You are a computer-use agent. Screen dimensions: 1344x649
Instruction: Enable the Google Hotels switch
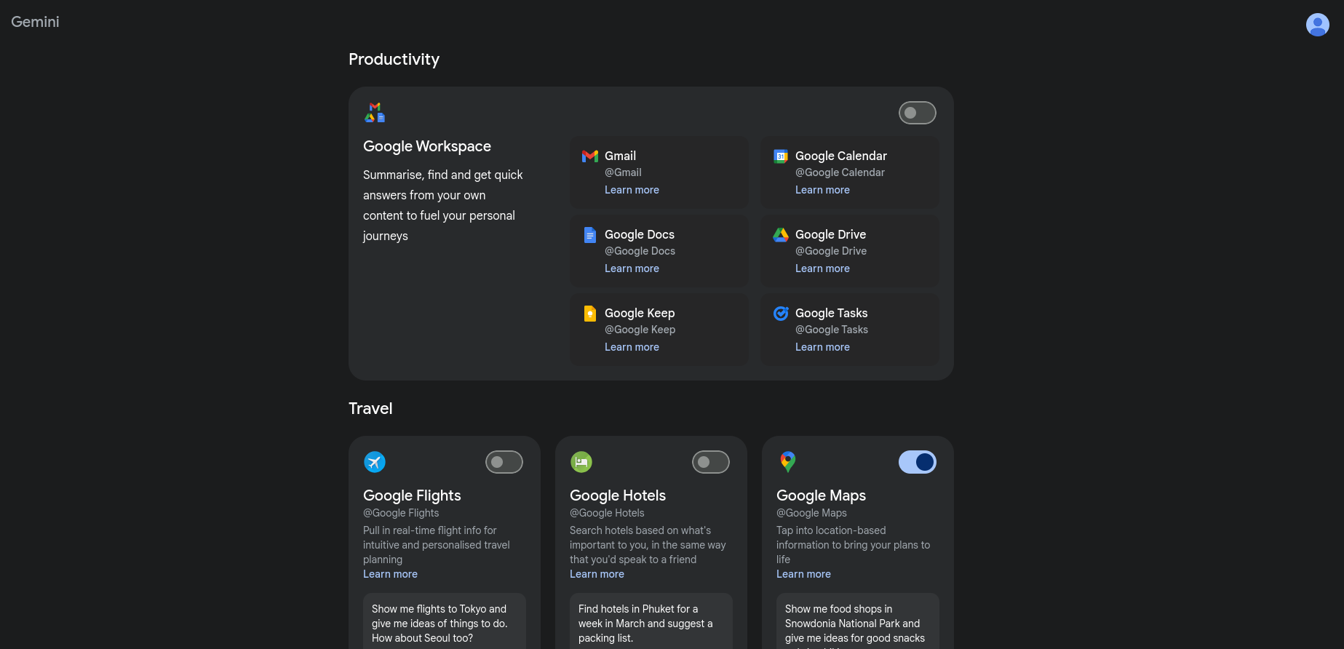click(710, 462)
